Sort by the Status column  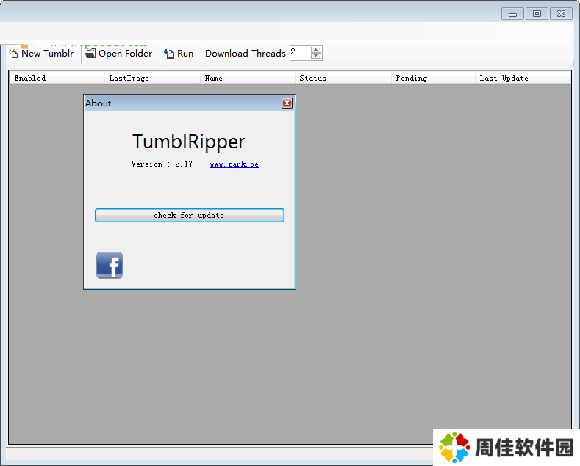[343, 78]
